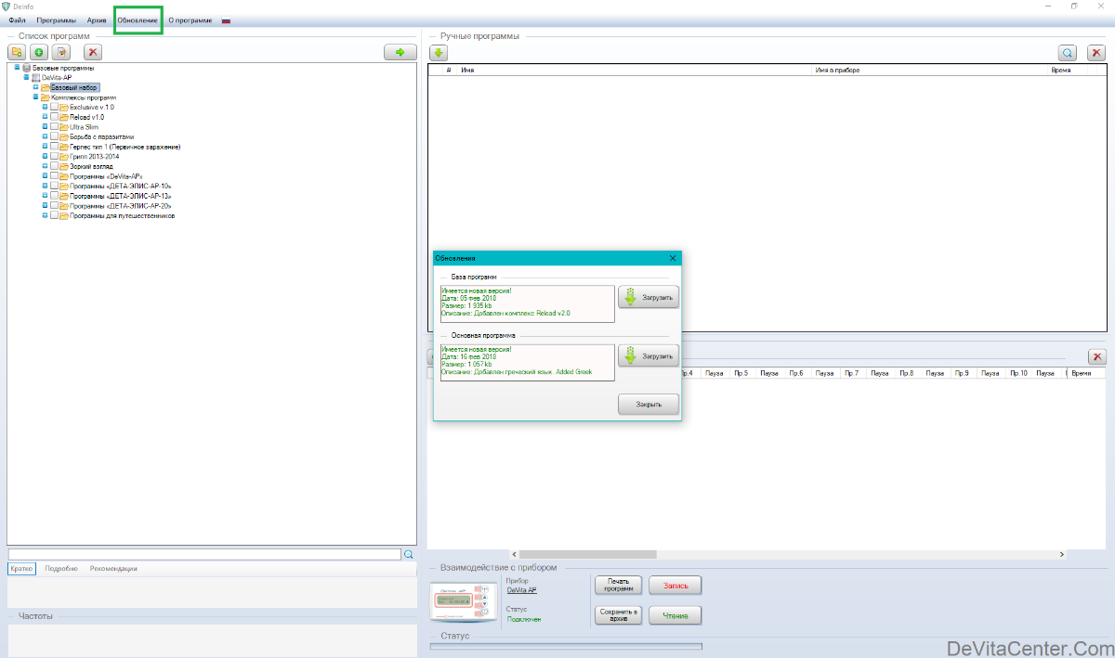1115x658 pixels.
Task: Click the magnifier icon in manual programs panel
Action: (x=1069, y=53)
